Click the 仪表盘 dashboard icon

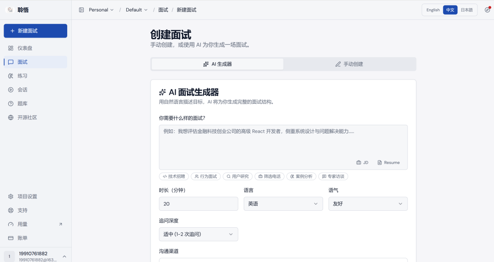click(x=11, y=48)
